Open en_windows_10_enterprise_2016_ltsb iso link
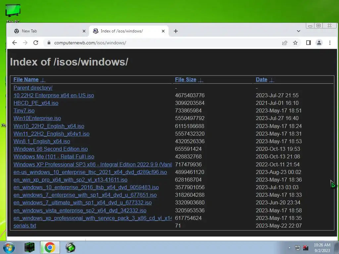Image resolution: width=339 pixels, height=254 pixels. [x=86, y=187]
